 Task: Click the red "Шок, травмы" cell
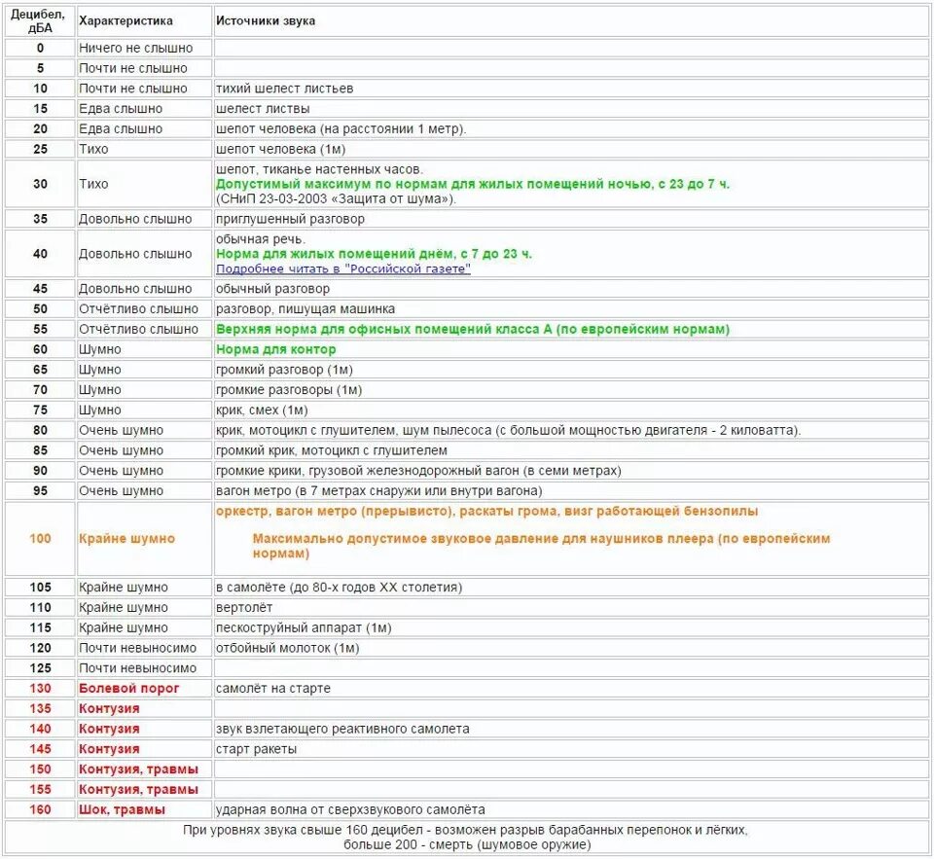tap(144, 810)
